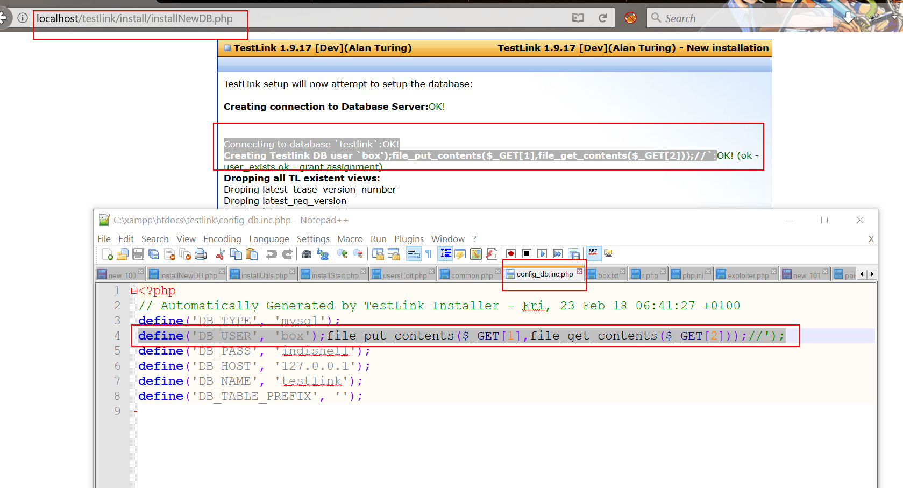Open the Settings menu in Notepad++

pos(313,239)
